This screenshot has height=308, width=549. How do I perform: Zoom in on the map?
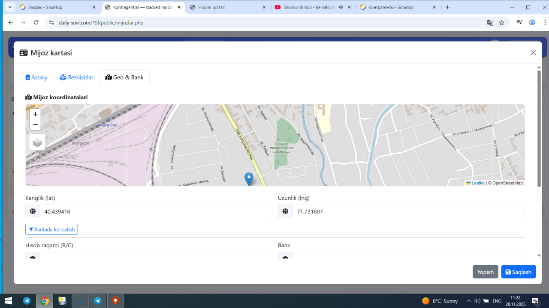35,114
